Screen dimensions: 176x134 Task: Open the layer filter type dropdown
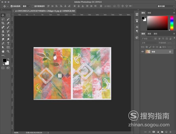coord(147,39)
